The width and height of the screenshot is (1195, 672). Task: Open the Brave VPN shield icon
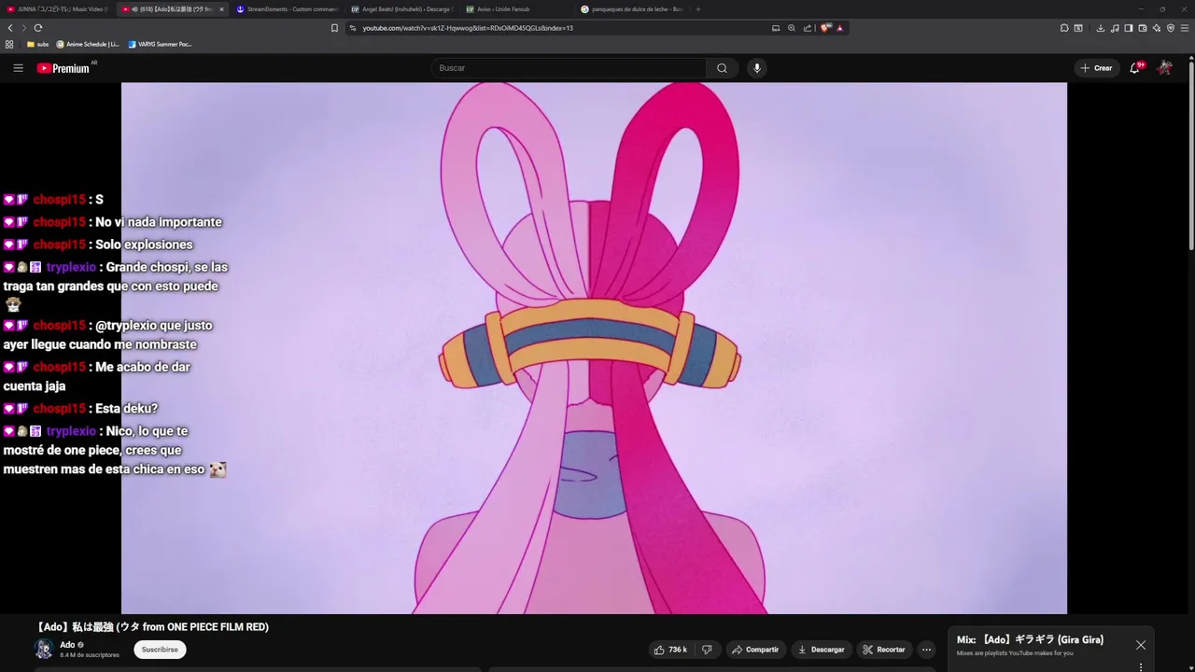pos(1171,28)
